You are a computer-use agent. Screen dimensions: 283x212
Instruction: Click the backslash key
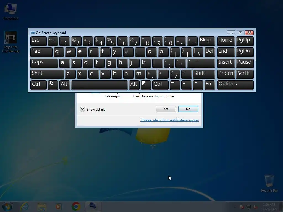pyautogui.click(x=198, y=52)
